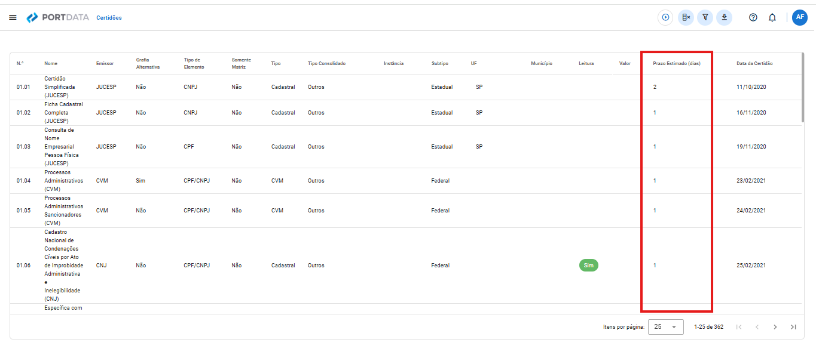Click row number 01.01

click(x=23, y=87)
